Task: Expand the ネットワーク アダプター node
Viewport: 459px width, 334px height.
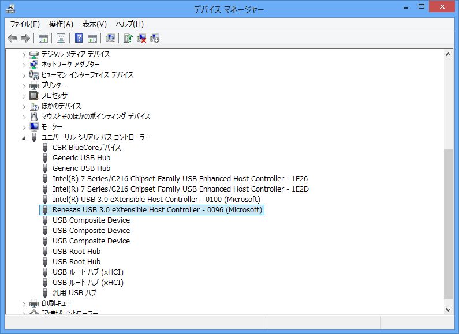Action: point(24,65)
